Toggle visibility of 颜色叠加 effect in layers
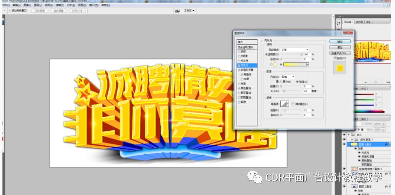Viewport: 395px width, 195px height. [x=359, y=160]
